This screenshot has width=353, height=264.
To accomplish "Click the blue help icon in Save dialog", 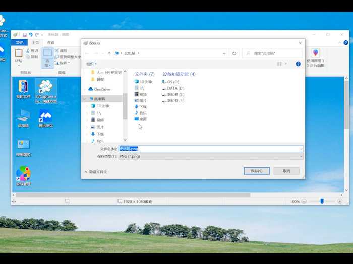I will 298,64.
